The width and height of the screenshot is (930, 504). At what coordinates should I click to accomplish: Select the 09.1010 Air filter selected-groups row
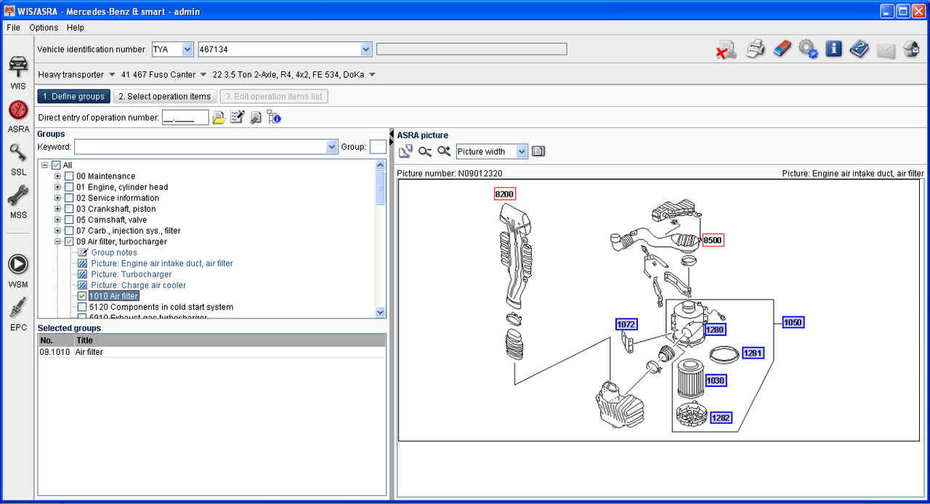211,352
